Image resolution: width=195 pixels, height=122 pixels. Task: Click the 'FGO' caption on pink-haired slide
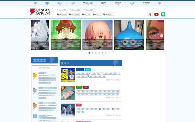(86, 41)
